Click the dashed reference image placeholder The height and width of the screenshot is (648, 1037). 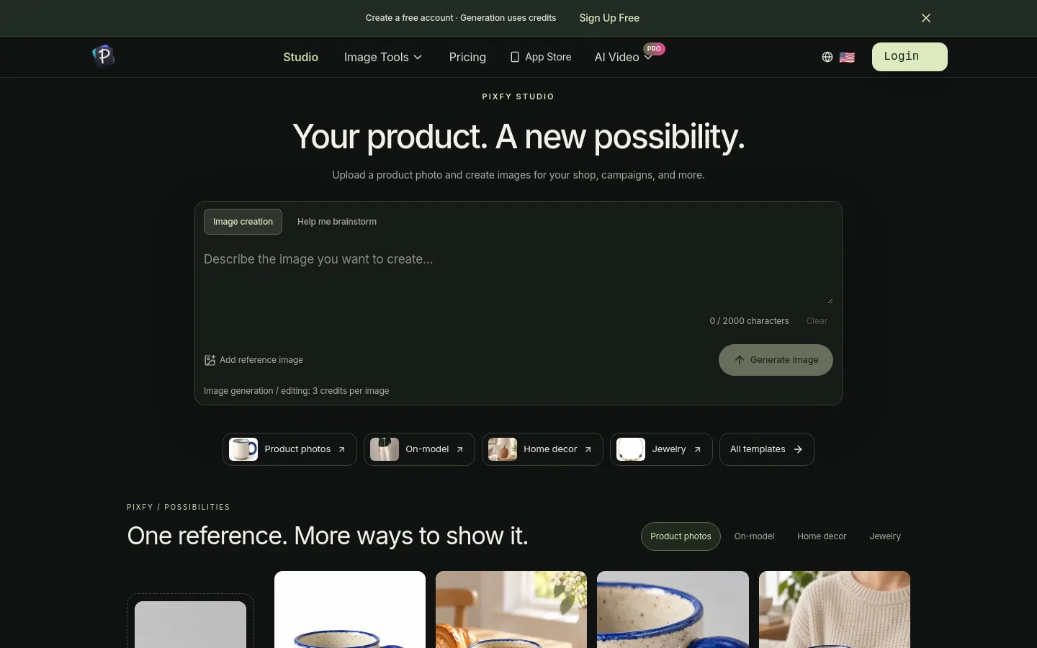click(190, 621)
